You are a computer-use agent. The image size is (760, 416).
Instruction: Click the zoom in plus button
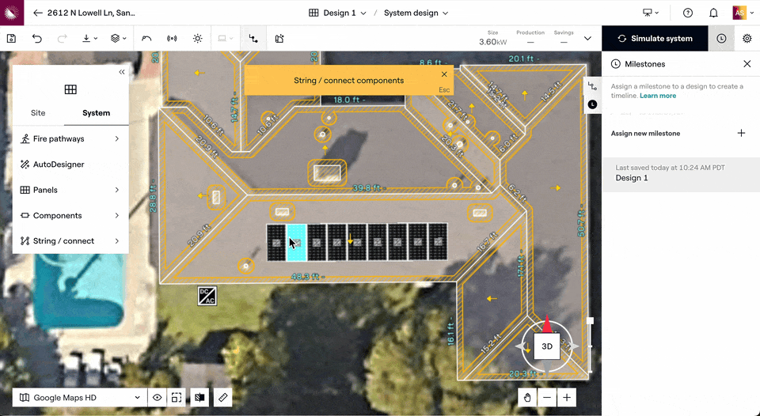pyautogui.click(x=567, y=397)
